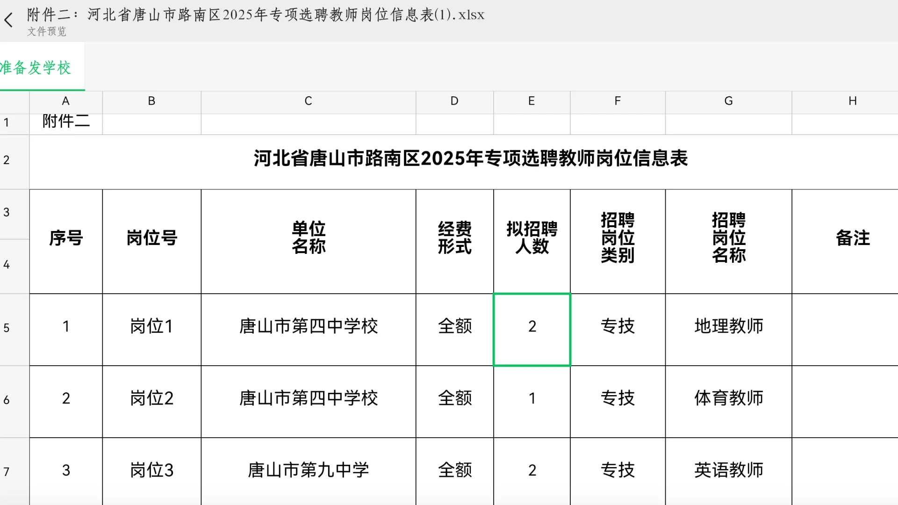The height and width of the screenshot is (505, 898).
Task: Click 专技 in the 地理教师 row
Action: [618, 330]
